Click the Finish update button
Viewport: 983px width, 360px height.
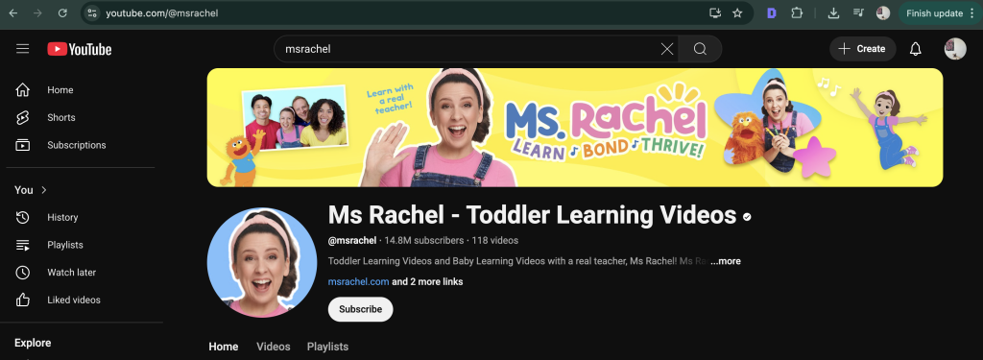pyautogui.click(x=934, y=13)
